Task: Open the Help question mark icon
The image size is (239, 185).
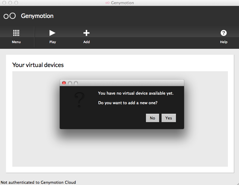Action: [224, 33]
